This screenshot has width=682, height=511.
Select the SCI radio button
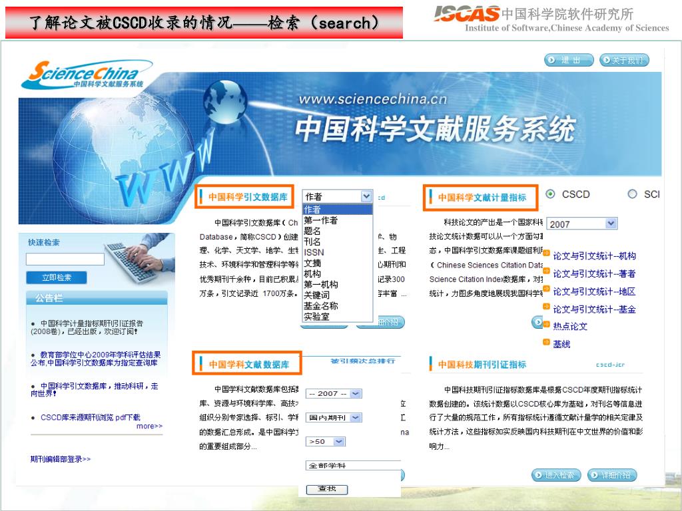[x=633, y=194]
